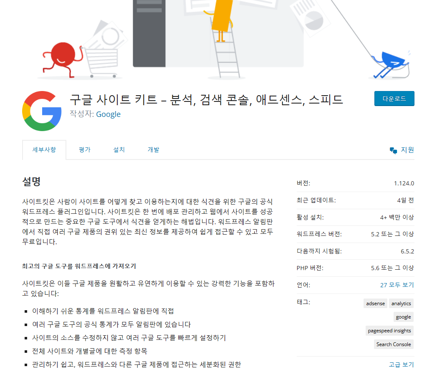437x377 pixels.
Task: Click the pagespeed insights tag
Action: pos(389,331)
